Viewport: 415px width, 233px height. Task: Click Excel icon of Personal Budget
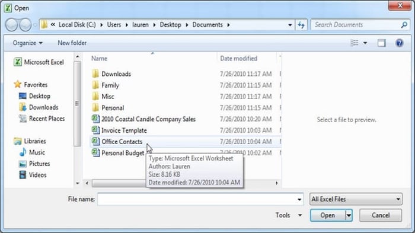(x=95, y=153)
